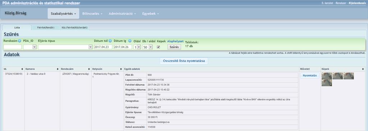The image size is (368, 131).
Task: Click the location 'Podmaniczky Frigyes tér, 1'
Action: tap(106, 75)
